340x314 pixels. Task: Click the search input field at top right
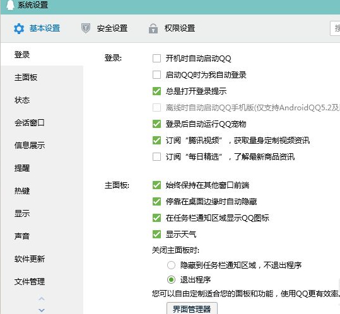click(x=335, y=28)
